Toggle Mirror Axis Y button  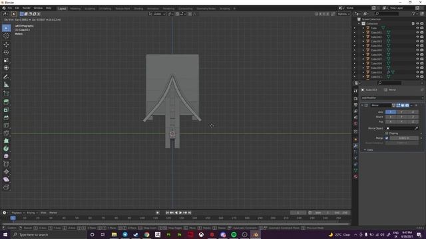[401, 112]
